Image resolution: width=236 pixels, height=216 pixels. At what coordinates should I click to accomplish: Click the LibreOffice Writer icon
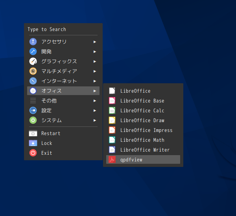pyautogui.click(x=112, y=150)
